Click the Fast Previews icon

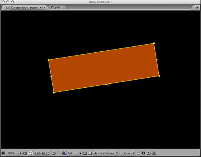(144, 153)
